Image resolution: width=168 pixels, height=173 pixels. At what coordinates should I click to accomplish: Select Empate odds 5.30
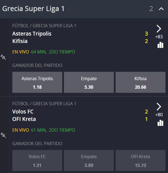click(x=89, y=82)
